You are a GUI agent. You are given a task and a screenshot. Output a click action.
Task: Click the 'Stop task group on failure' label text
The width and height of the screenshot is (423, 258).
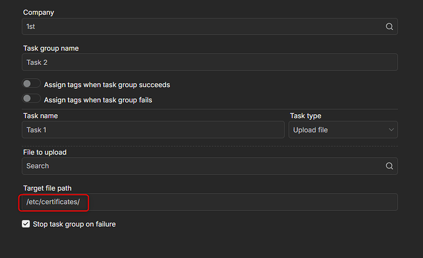pos(75,224)
